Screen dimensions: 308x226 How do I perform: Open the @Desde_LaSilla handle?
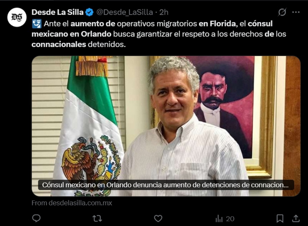[124, 12]
